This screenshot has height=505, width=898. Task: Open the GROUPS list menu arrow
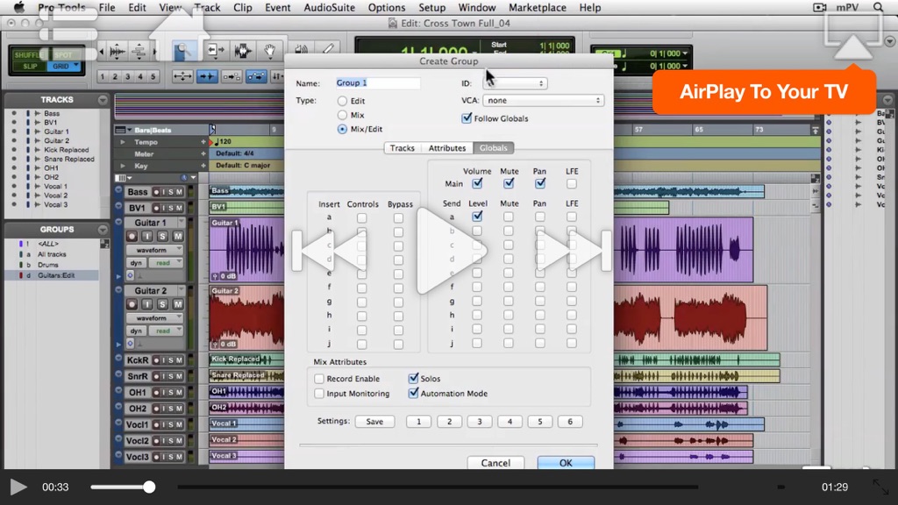103,230
